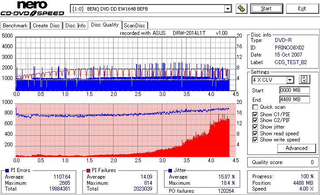This screenshot has width=320, height=195.
Task: Click the Progress value 100 %
Action: [x=307, y=176]
